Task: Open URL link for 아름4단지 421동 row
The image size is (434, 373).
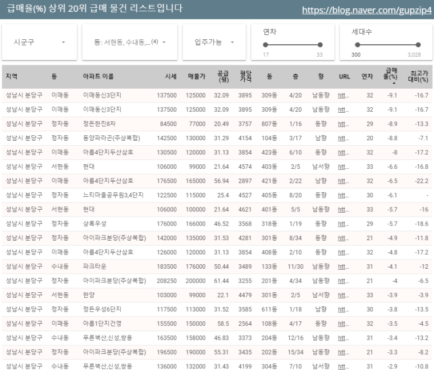Action: pos(343,181)
